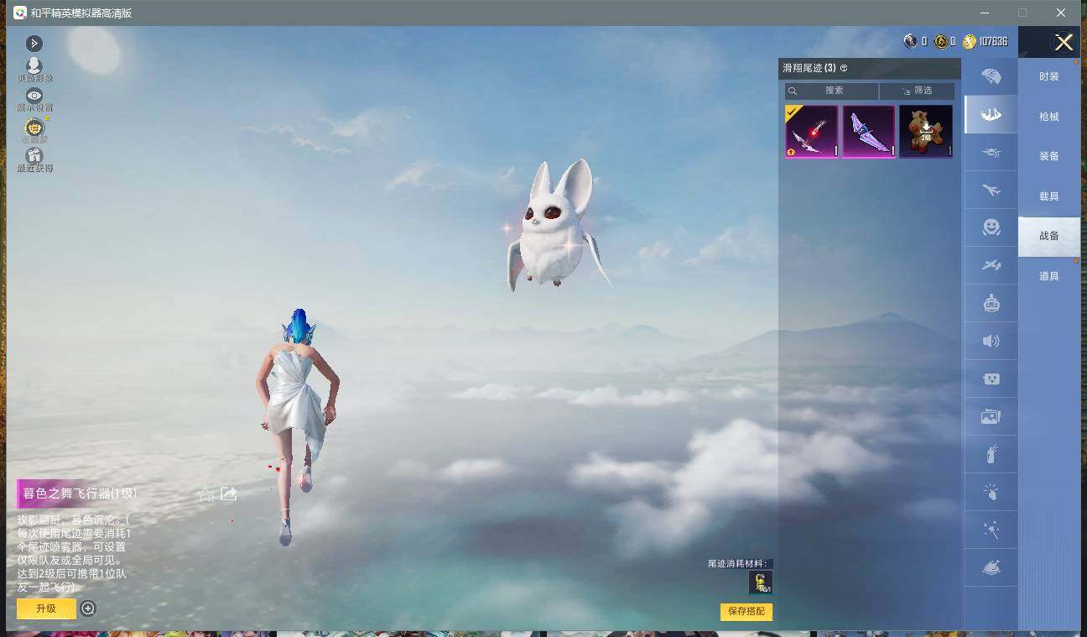Viewport: 1087px width, 637px height.
Task: Click the 暮色之舞飞行器(1级) item title
Action: click(80, 493)
